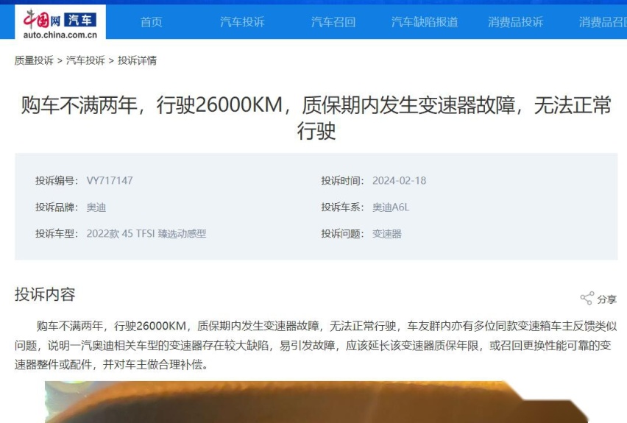This screenshot has width=627, height=423.
Task: Click the model value 2022款 45 TFSI 臻选动感型
Action: (x=146, y=233)
